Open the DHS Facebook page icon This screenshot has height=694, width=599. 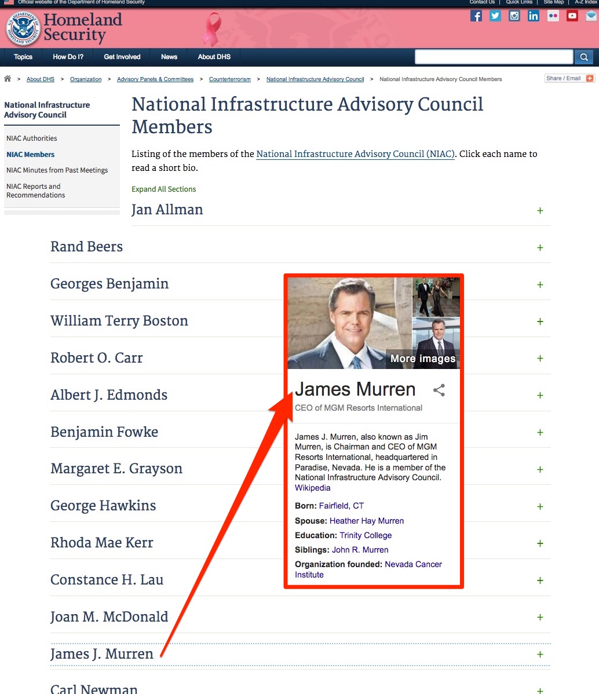pos(476,16)
